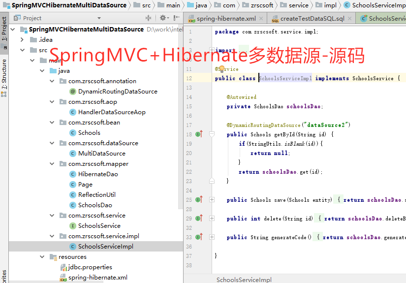Image resolution: width=406 pixels, height=283 pixels.
Task: Open the DynamicRoutingDataSource annotation file
Action: (117, 92)
